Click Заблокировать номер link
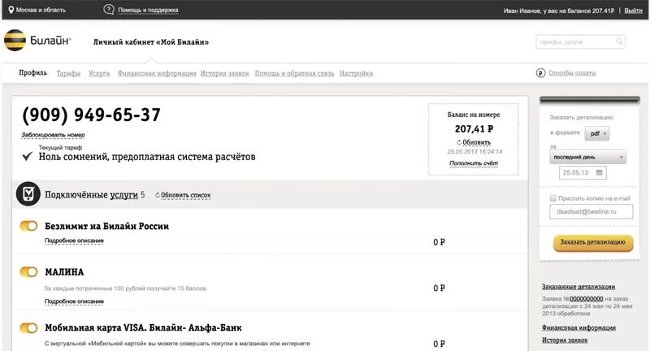650x351 pixels. click(x=53, y=135)
